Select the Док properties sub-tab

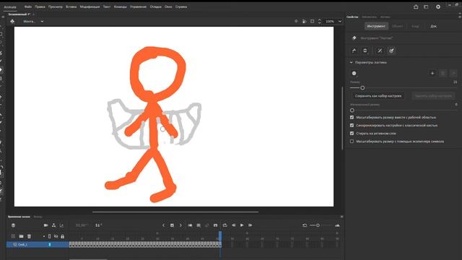[x=433, y=26]
